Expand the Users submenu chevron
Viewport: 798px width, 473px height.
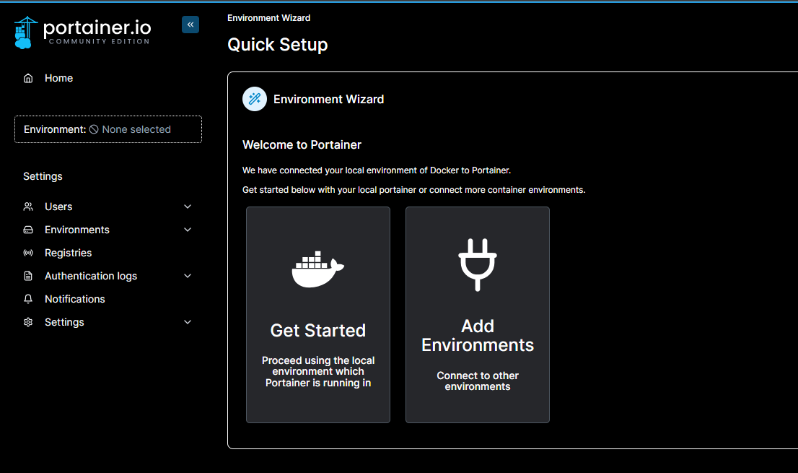point(188,207)
